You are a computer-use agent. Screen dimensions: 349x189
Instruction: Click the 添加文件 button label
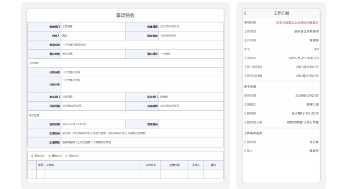[x=39, y=156]
